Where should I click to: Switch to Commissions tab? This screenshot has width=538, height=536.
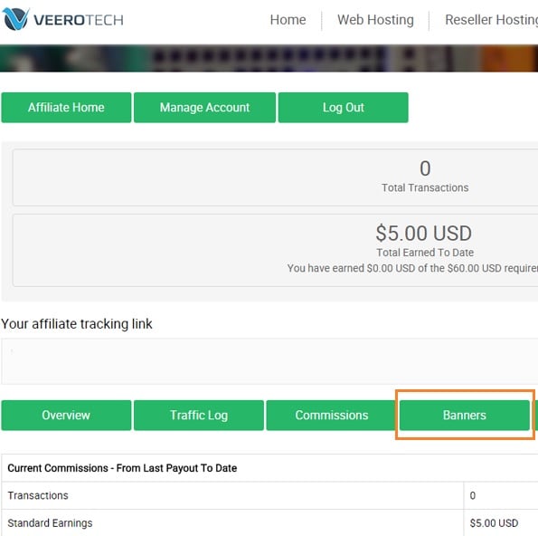tap(332, 415)
